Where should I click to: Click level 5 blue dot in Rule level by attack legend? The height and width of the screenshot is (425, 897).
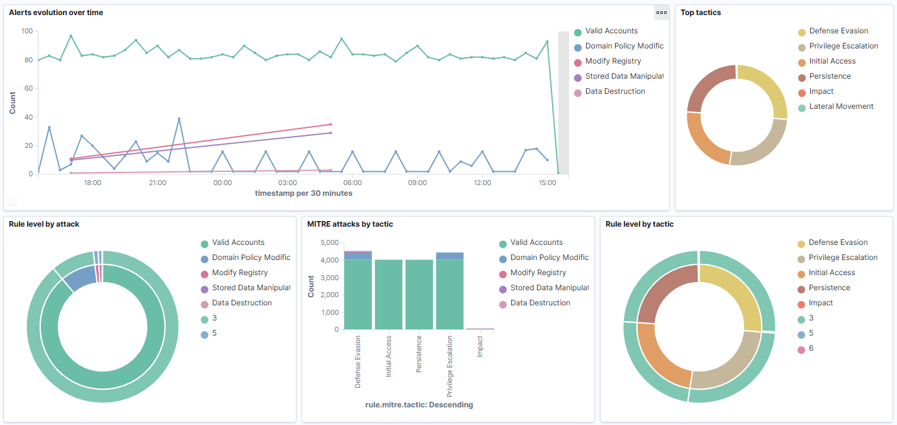(x=205, y=334)
